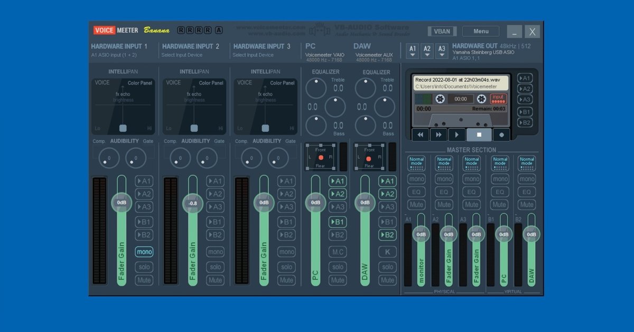
Task: Click the Gate knob of Hardware Input 1
Action: point(136,158)
